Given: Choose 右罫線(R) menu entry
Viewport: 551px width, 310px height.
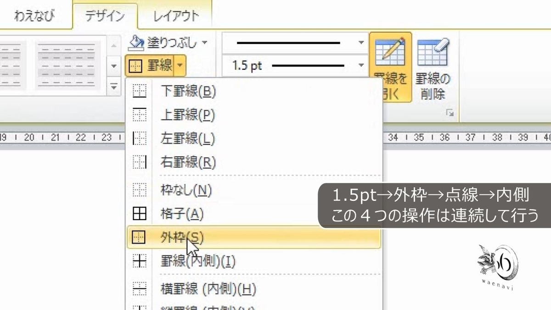Looking at the screenshot, I should (254, 162).
